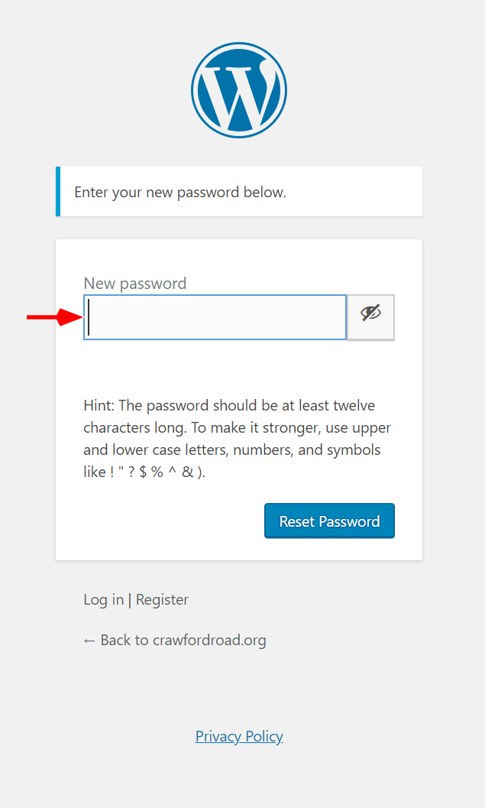Go to the Register link

point(162,599)
